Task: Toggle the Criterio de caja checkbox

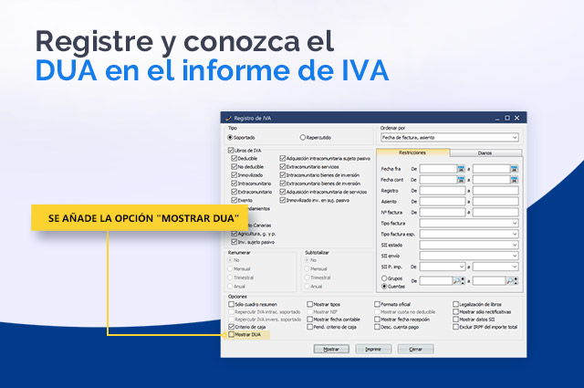Action: pos(231,327)
